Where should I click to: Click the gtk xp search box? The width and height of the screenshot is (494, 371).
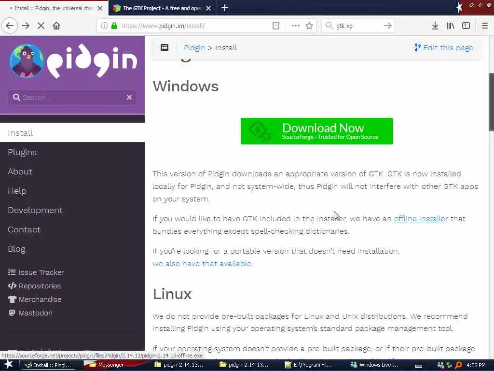(x=357, y=26)
